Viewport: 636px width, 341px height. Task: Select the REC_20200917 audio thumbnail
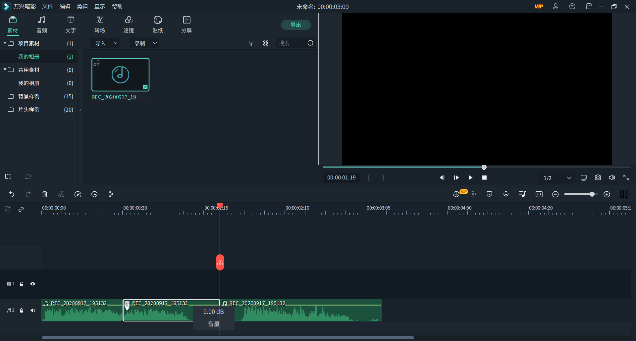pyautogui.click(x=120, y=75)
